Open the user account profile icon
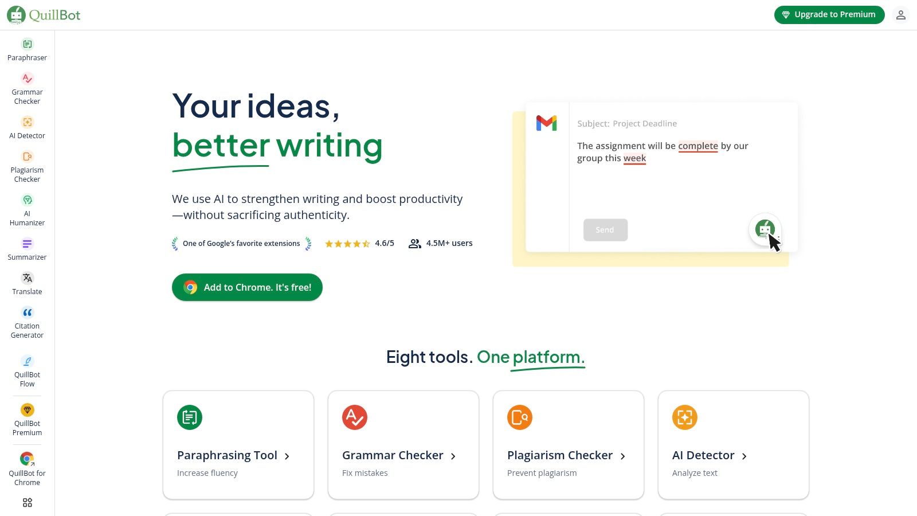The image size is (917, 516). [x=900, y=15]
